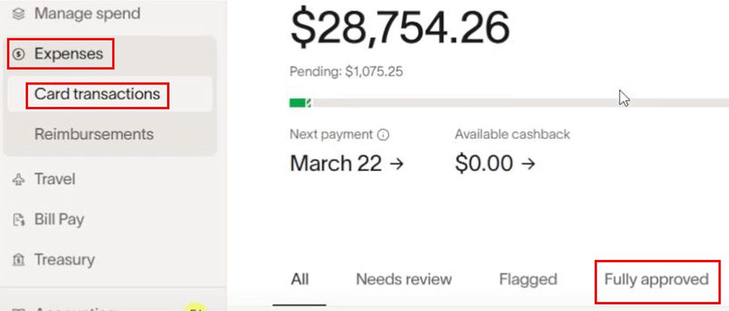Click the Treasury bank icon
Viewport: 729px width, 311px height.
pos(19,260)
